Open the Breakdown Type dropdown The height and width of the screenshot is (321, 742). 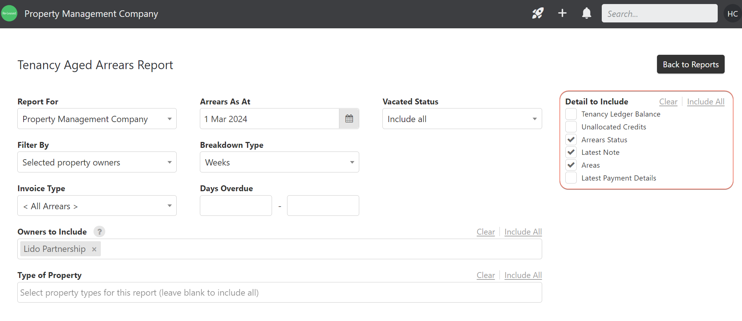tap(279, 162)
